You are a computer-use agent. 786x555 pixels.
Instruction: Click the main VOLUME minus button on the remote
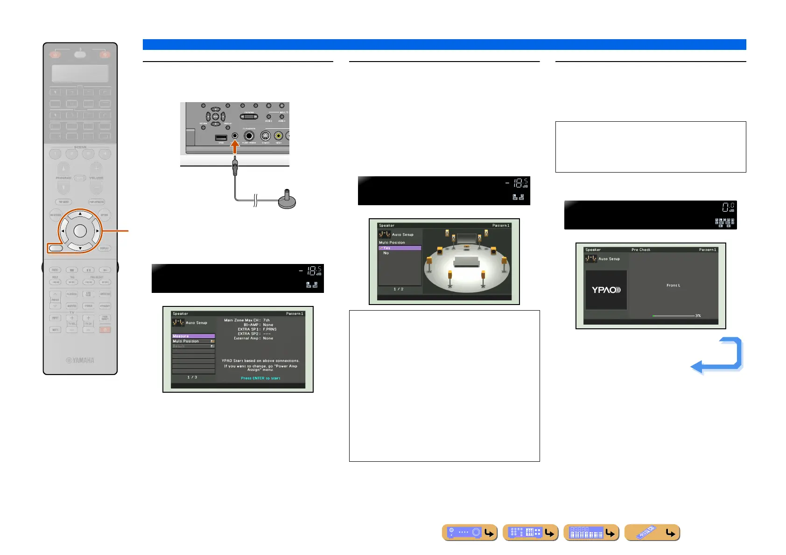click(97, 187)
